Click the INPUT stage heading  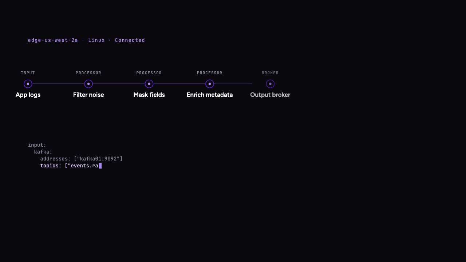[28, 73]
